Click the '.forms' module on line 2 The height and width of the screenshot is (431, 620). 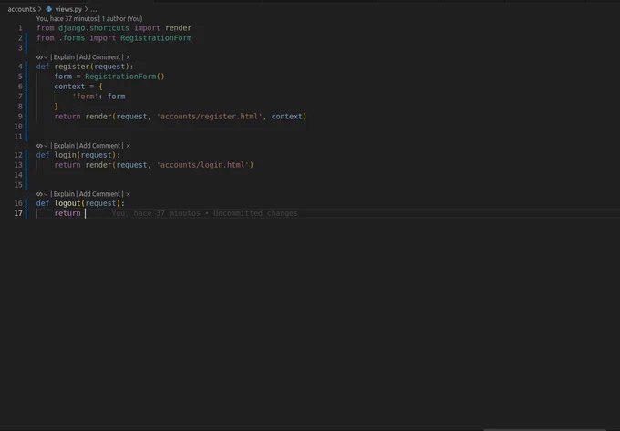coord(71,38)
